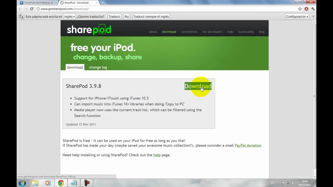333x187 pixels.
Task: Click the Media player now uses bullet
Action: click(x=138, y=113)
